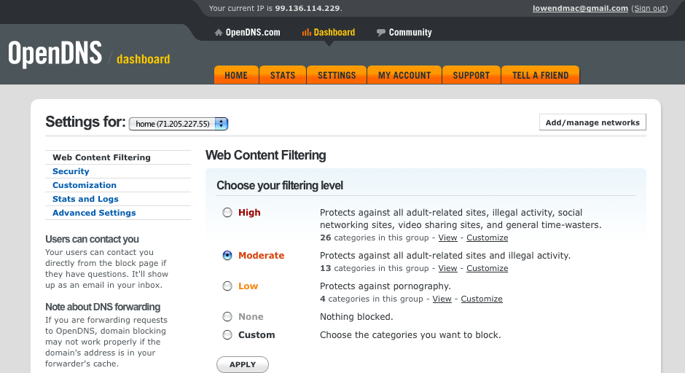Open the Dashboard top navigation link

(x=334, y=32)
